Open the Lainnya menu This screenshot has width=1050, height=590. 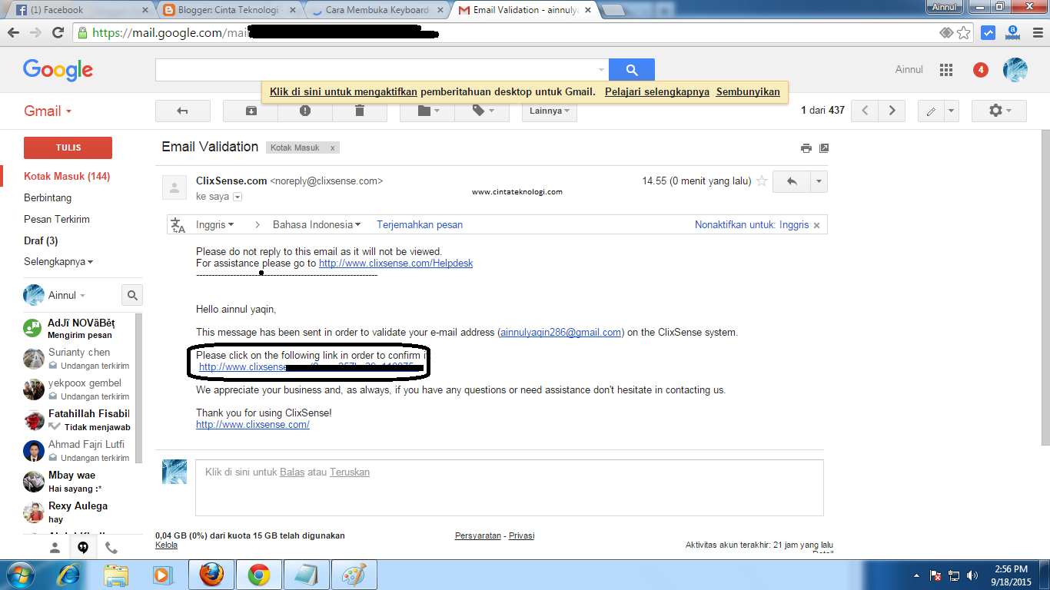(x=550, y=111)
